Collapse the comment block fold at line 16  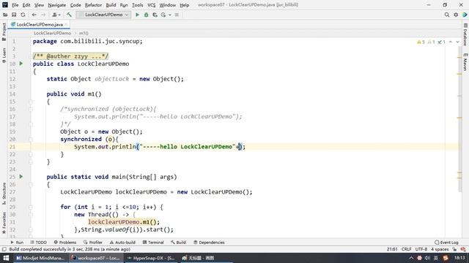pos(31,109)
